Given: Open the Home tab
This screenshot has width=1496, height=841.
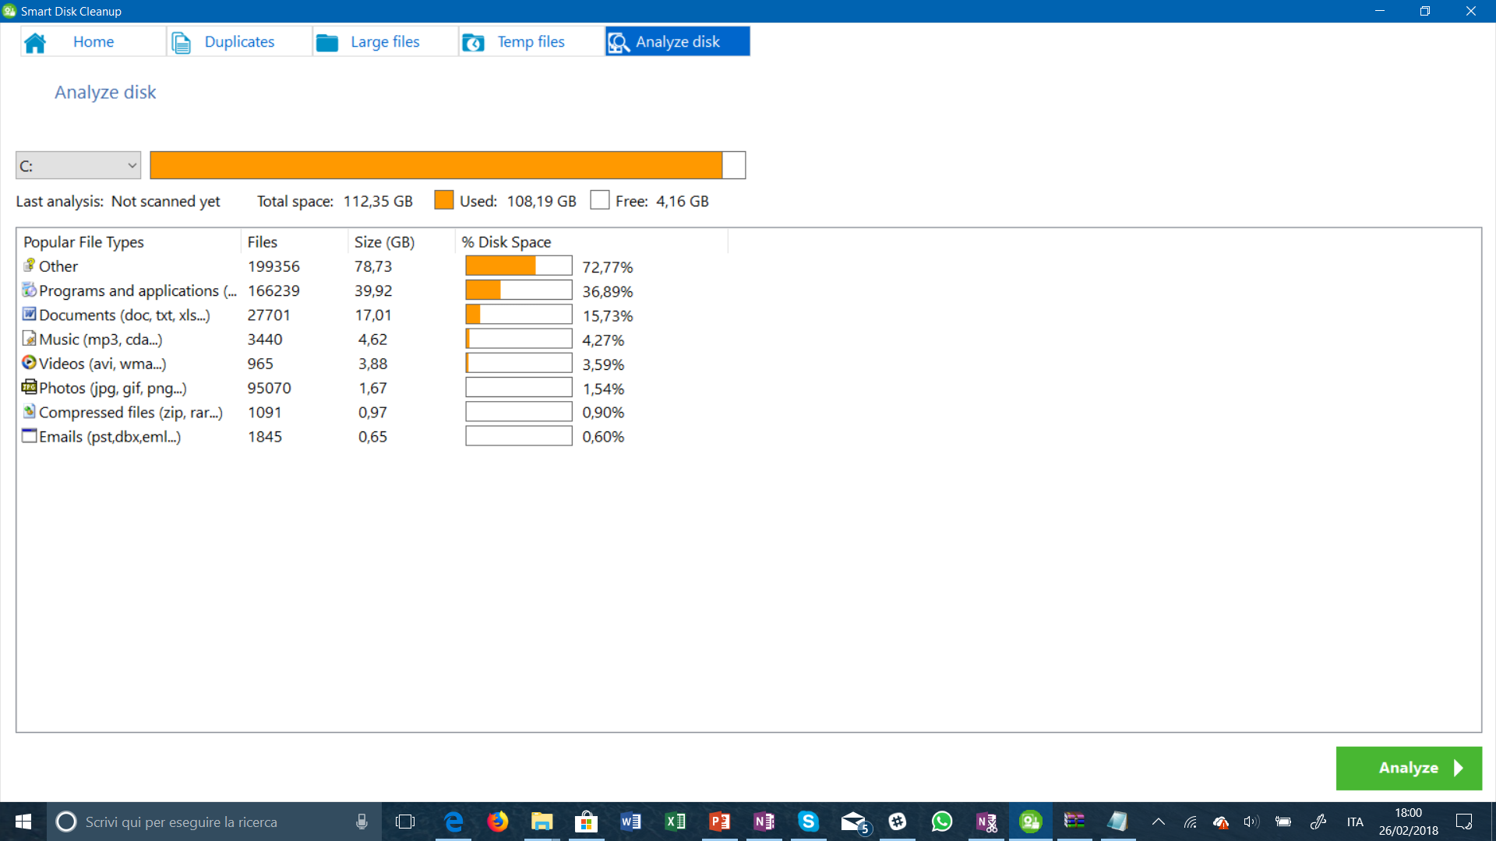Looking at the screenshot, I should [x=93, y=41].
